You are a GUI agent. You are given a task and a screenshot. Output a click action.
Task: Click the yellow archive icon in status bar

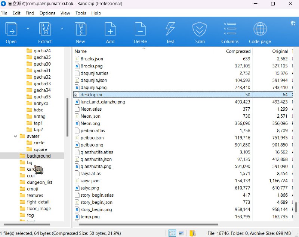(192, 233)
